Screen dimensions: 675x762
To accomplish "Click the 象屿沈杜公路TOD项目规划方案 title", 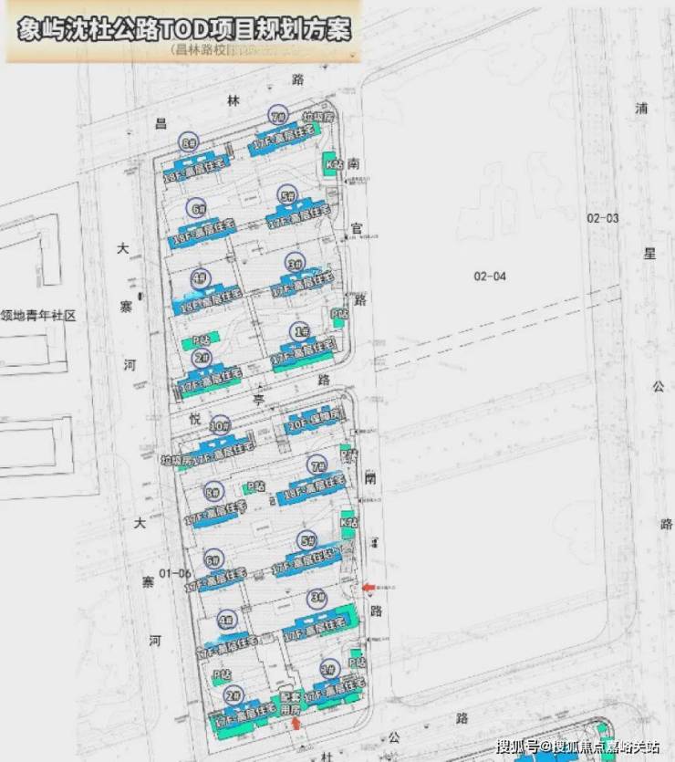I will [x=183, y=29].
